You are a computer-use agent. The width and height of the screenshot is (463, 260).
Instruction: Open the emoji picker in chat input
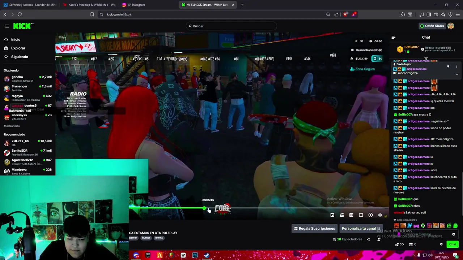pyautogui.click(x=454, y=234)
